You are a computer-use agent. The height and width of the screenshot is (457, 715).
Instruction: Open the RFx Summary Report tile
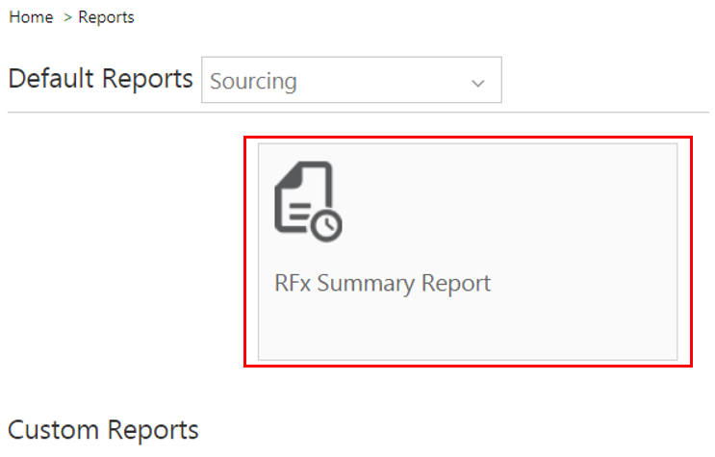(468, 252)
